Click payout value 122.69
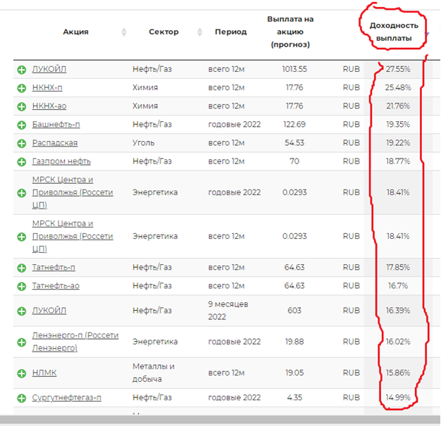The image size is (441, 427). pos(294,124)
